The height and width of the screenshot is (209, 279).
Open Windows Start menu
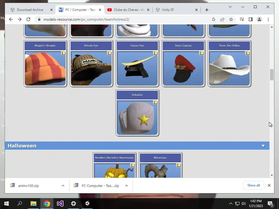tap(7, 204)
